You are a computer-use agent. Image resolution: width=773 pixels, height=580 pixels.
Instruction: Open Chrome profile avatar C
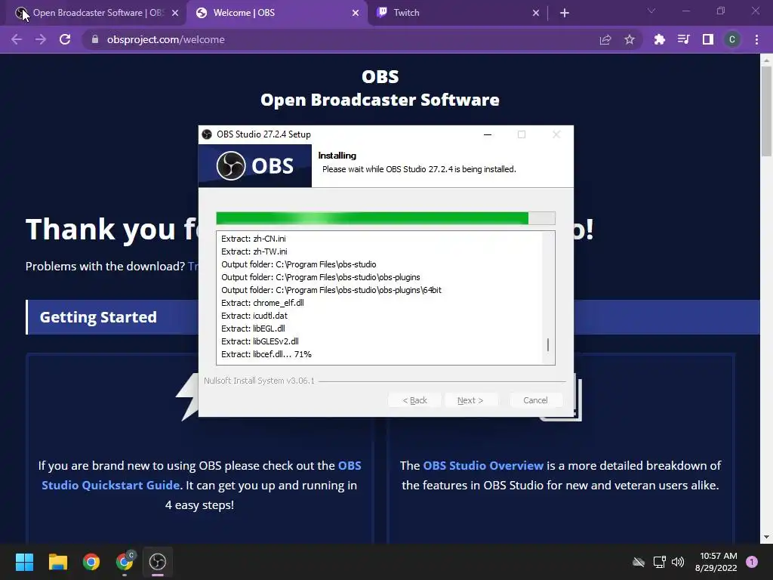tap(732, 39)
